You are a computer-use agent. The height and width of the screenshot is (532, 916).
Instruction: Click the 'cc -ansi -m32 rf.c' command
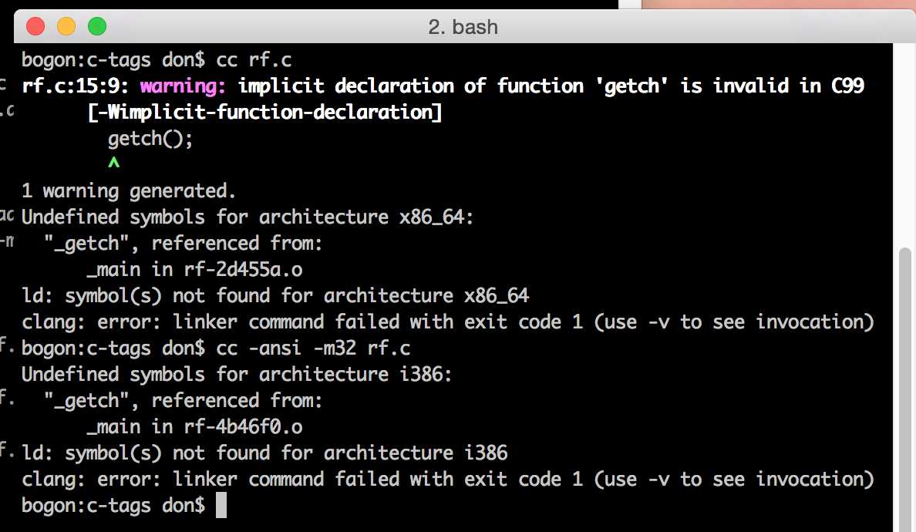pos(313,348)
